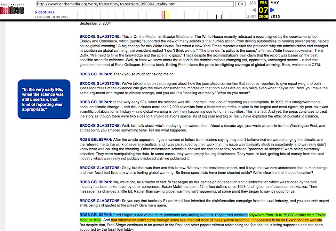336x231 pixels.
Task: Click the capture date range under 6 captures
Action: click(x=51, y=17)
